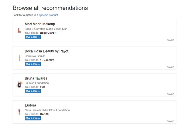Select the Mari Maria Makeup brand title
The height and width of the screenshot is (126, 184).
tap(40, 24)
